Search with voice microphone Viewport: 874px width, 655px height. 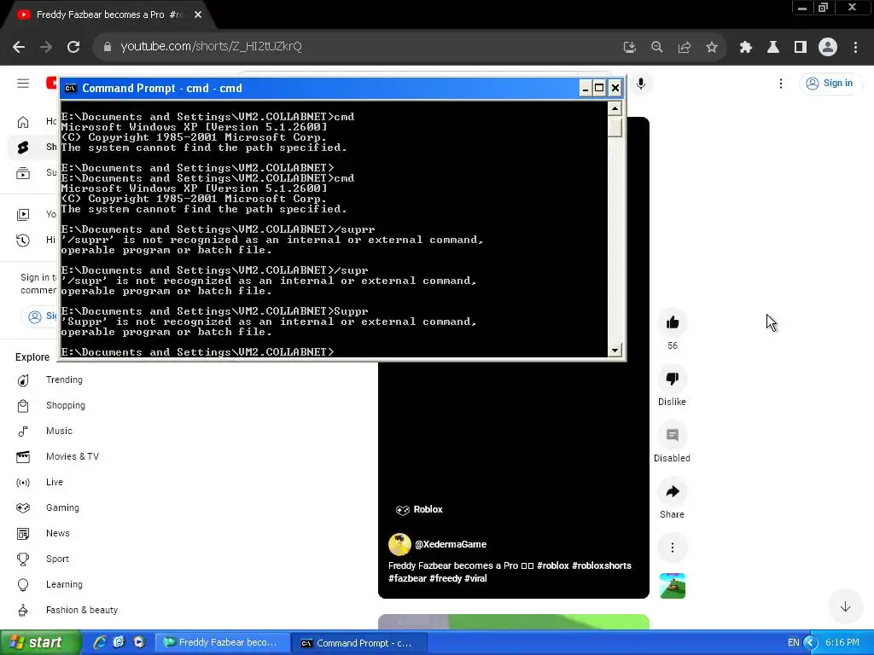(x=641, y=84)
